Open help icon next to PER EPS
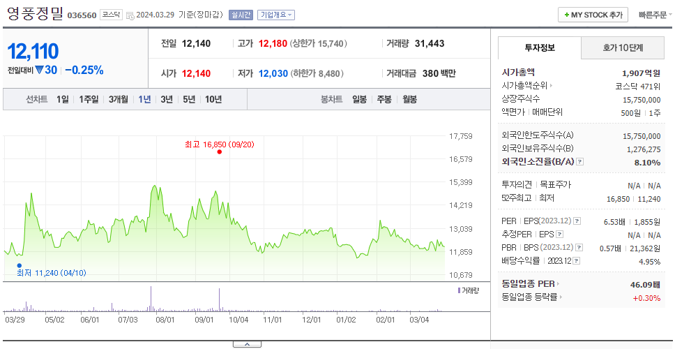The width and height of the screenshot is (675, 349). [577, 221]
